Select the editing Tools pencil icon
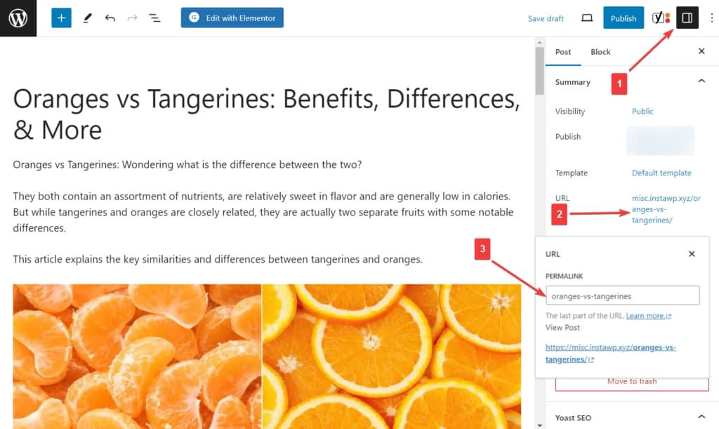The height and width of the screenshot is (429, 719). tap(87, 18)
